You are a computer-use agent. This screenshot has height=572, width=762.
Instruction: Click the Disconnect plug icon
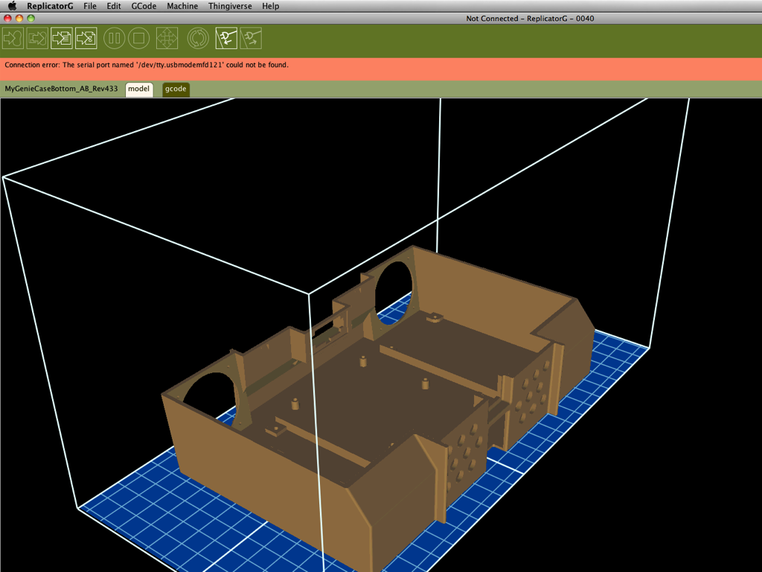tap(251, 38)
